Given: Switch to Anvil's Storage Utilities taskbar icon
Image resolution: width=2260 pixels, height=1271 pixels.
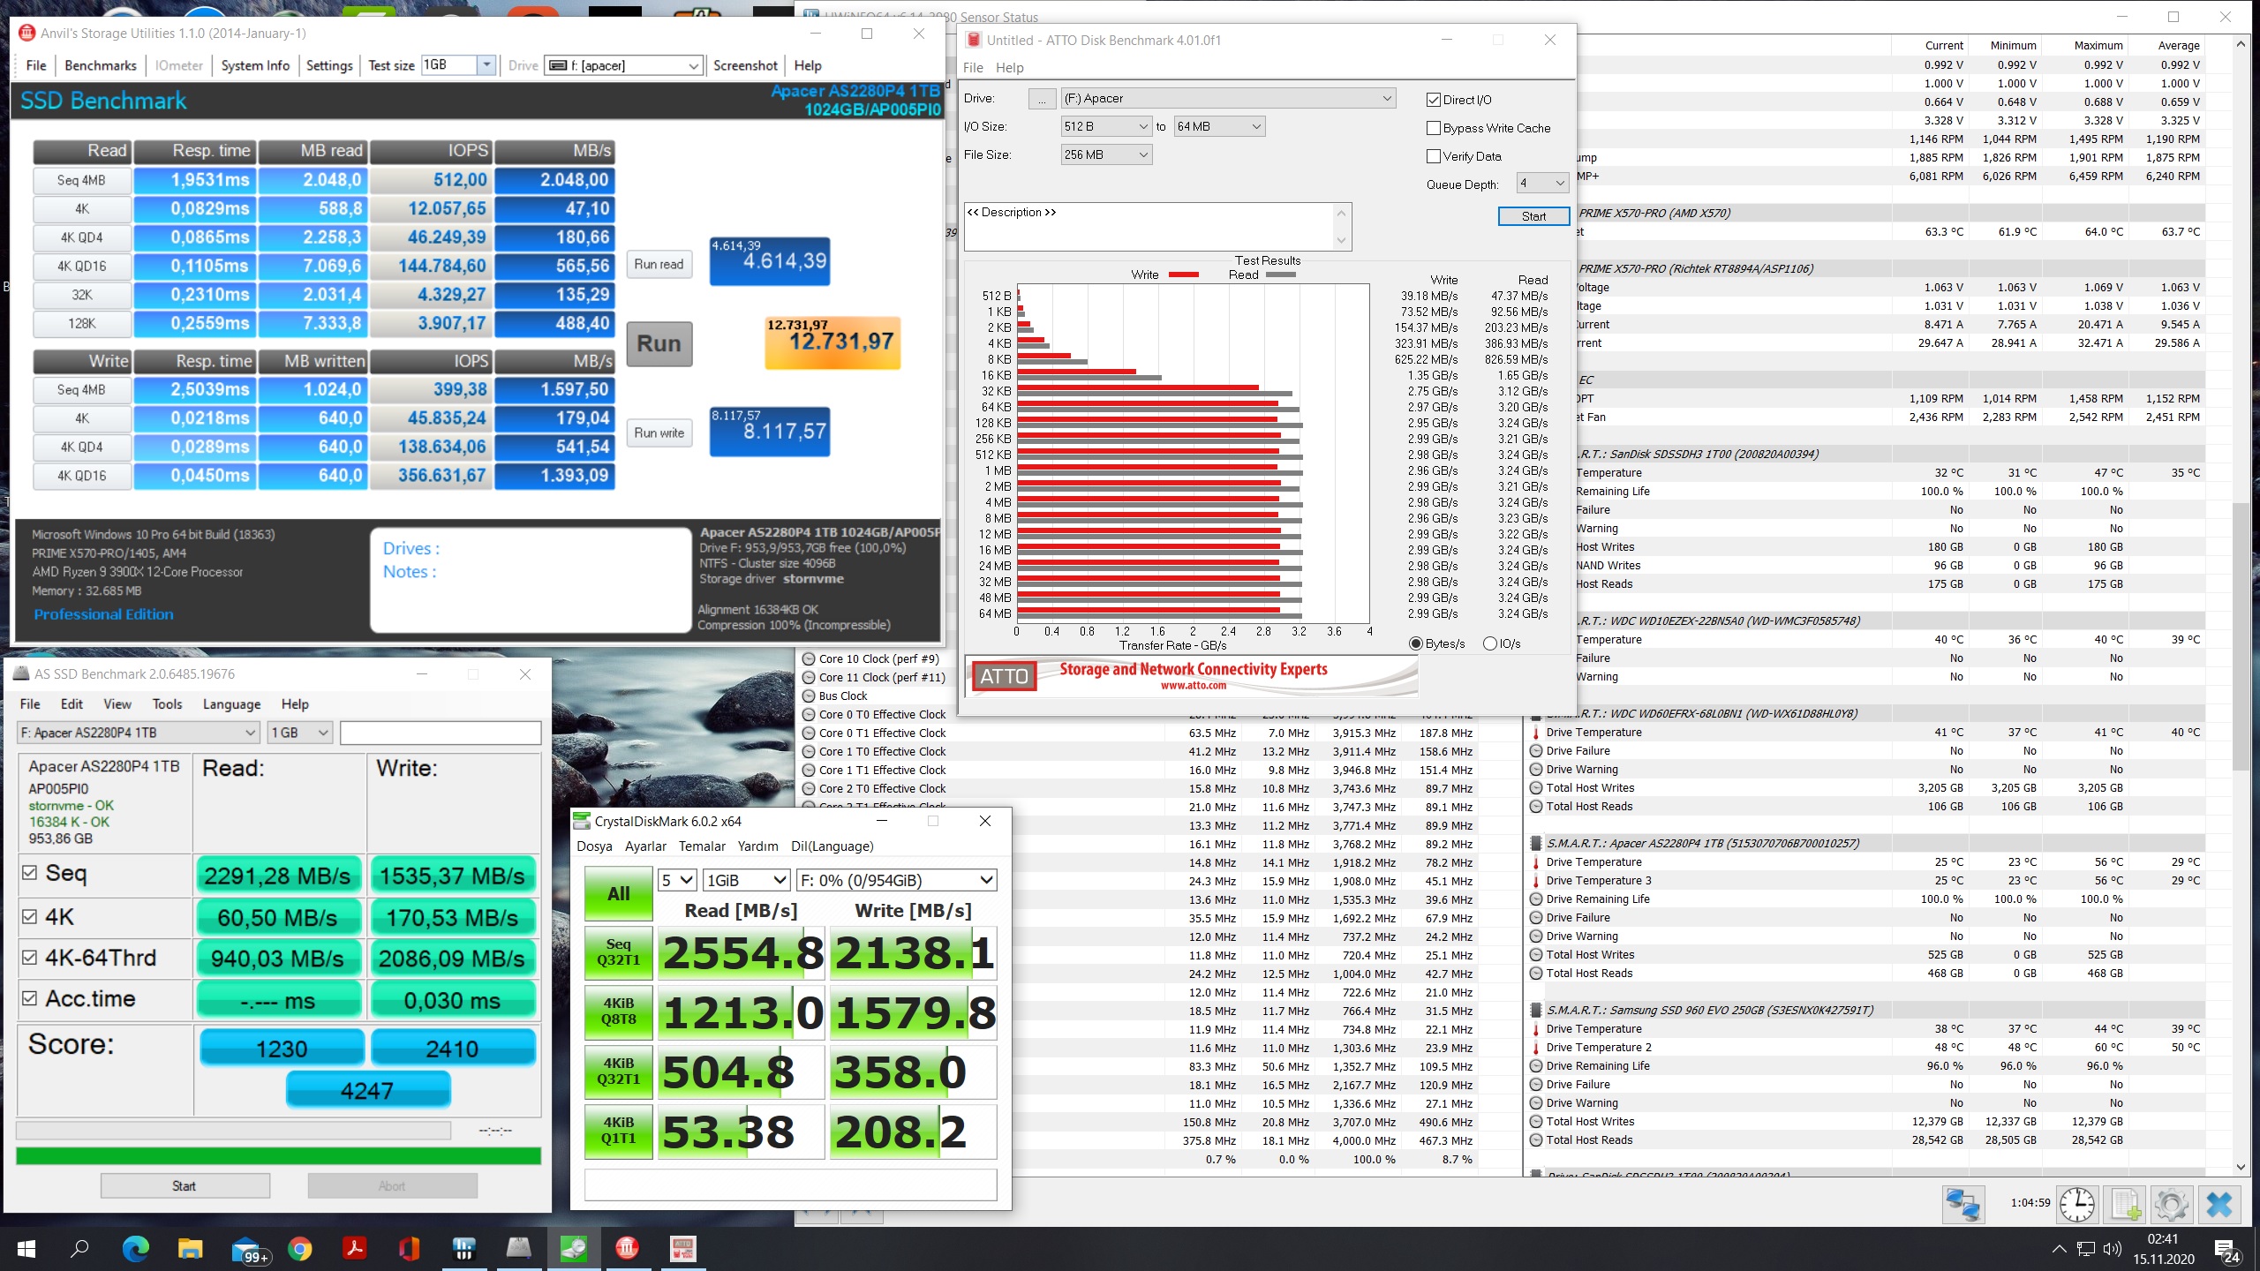Looking at the screenshot, I should 628,1249.
